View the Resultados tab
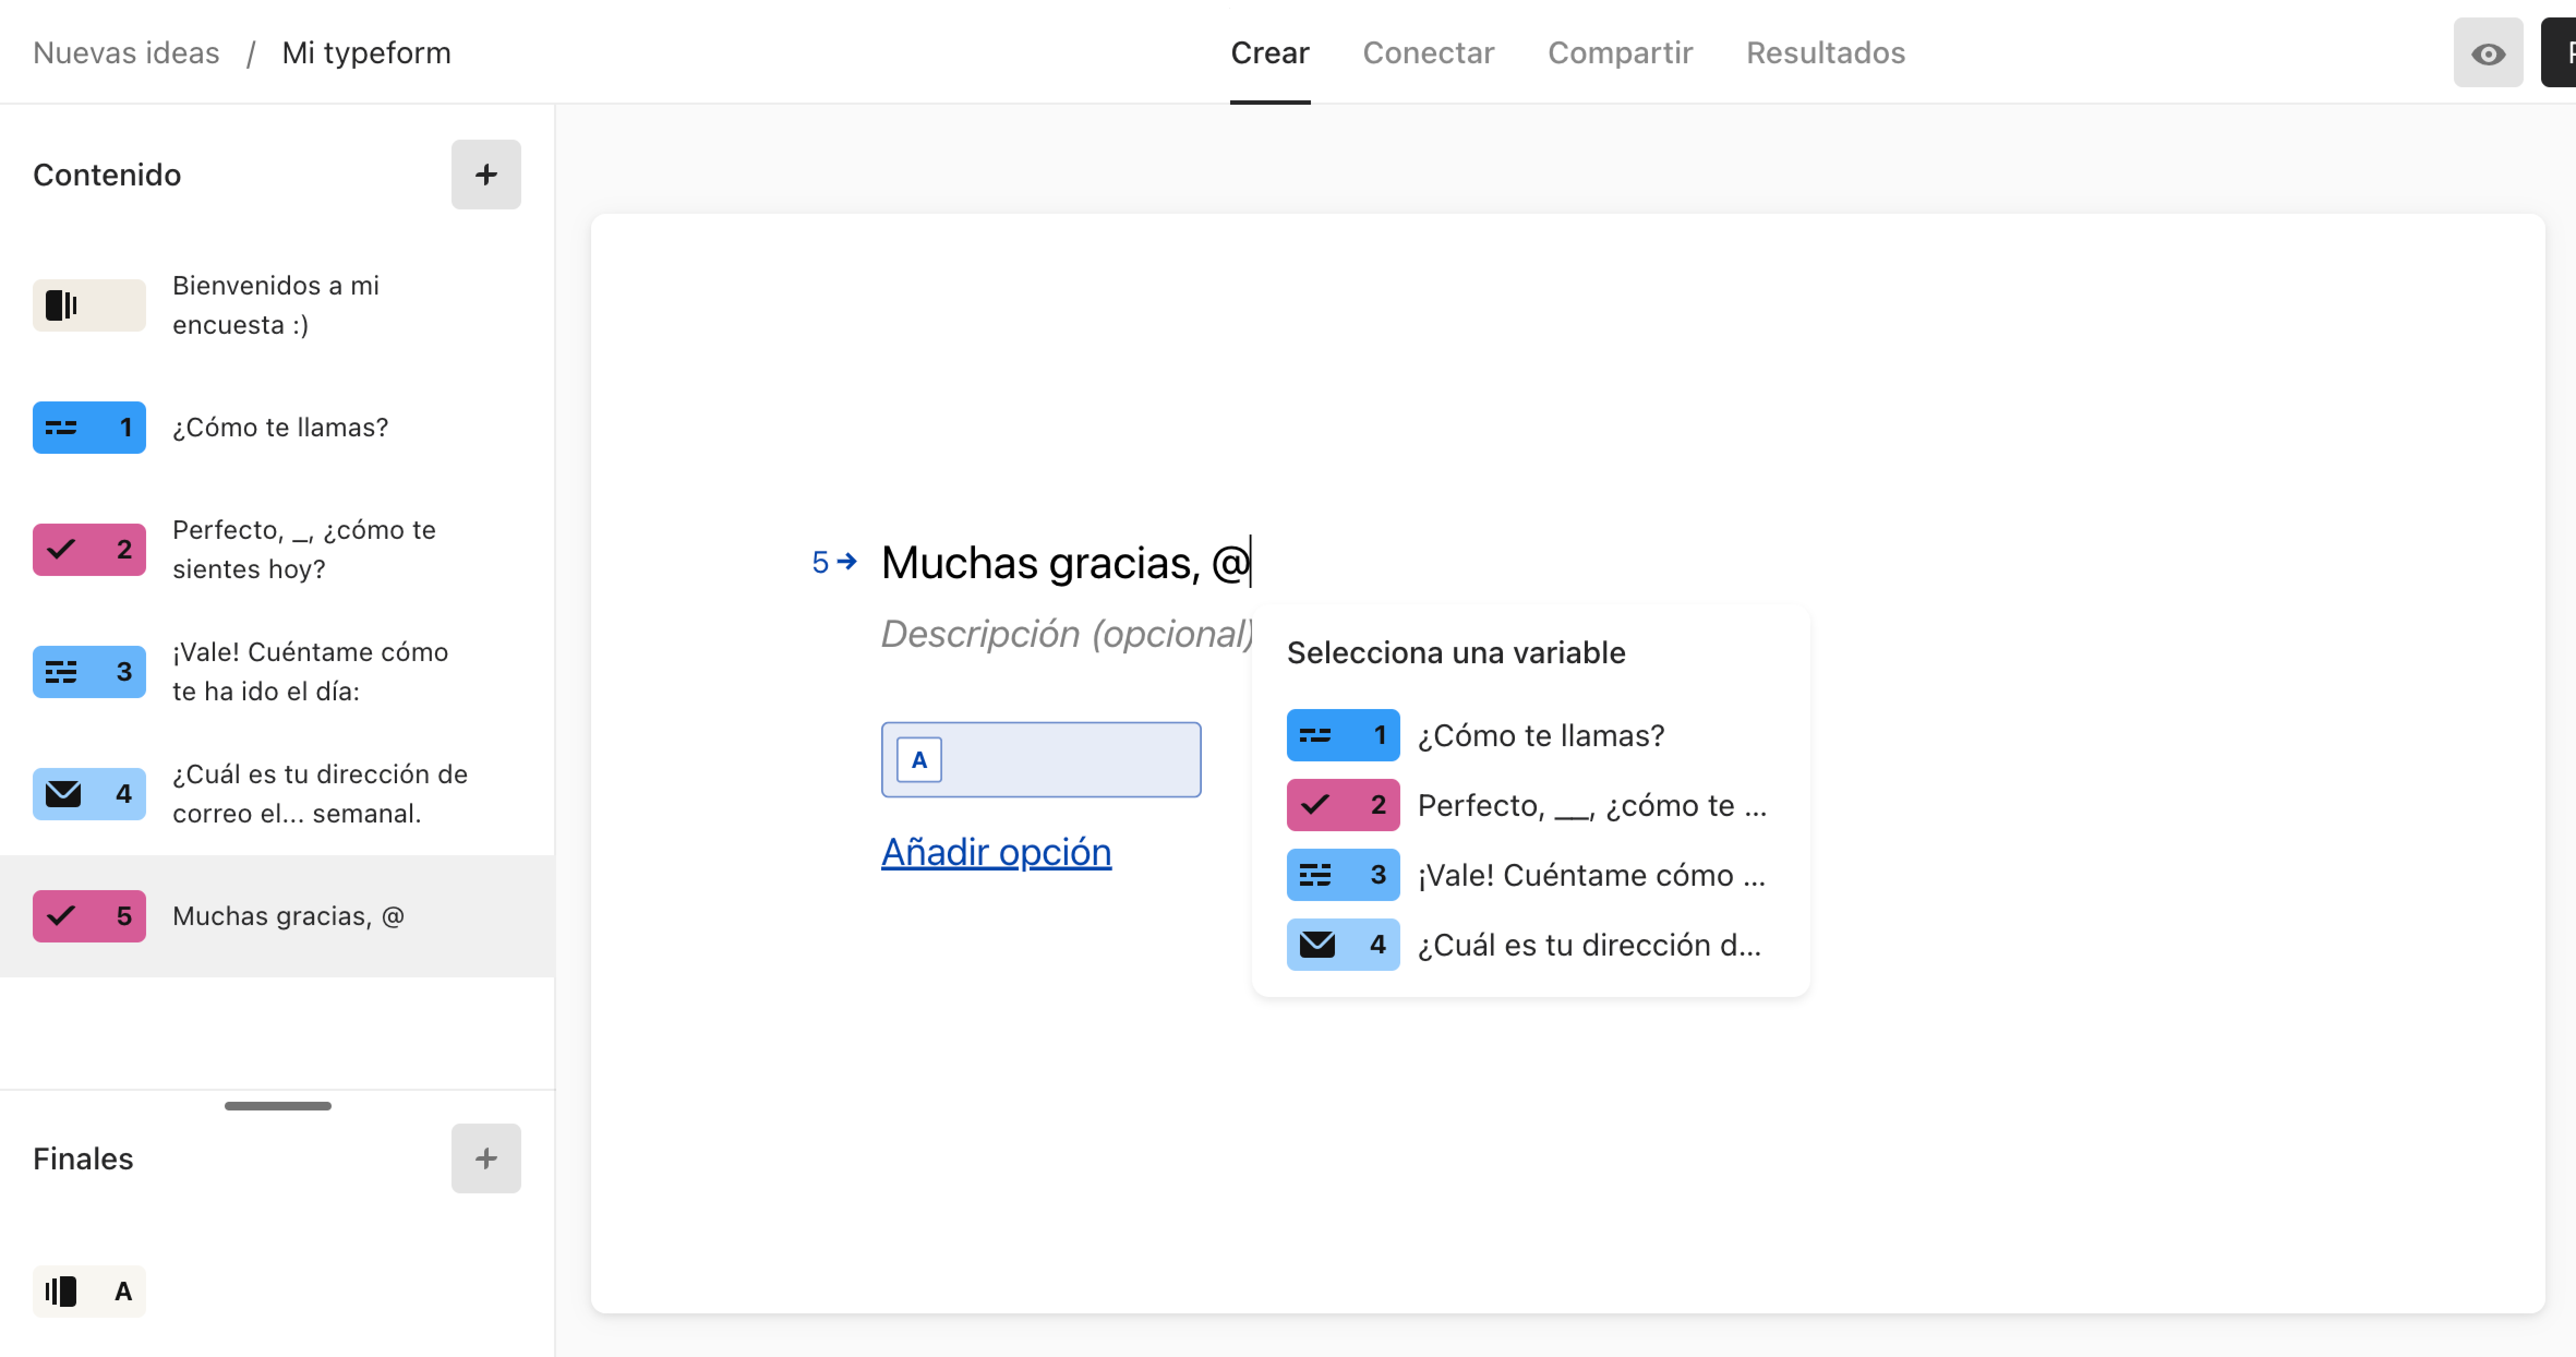The height and width of the screenshot is (1357, 2576). pos(1826,53)
